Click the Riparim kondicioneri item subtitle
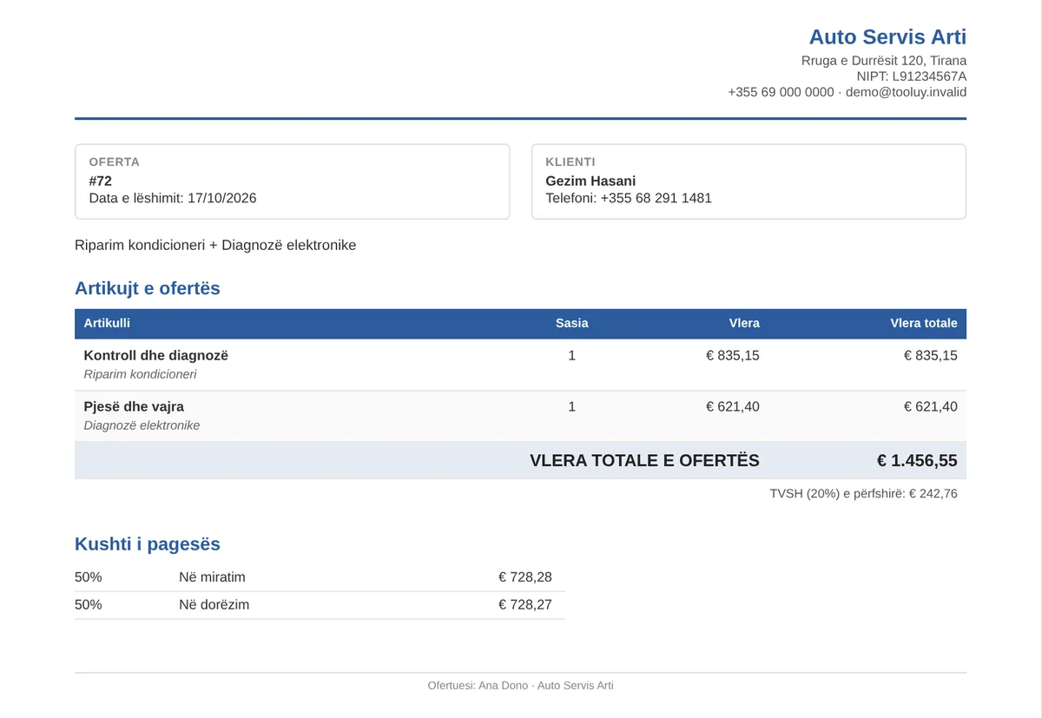Image resolution: width=1042 pixels, height=718 pixels. pos(140,374)
